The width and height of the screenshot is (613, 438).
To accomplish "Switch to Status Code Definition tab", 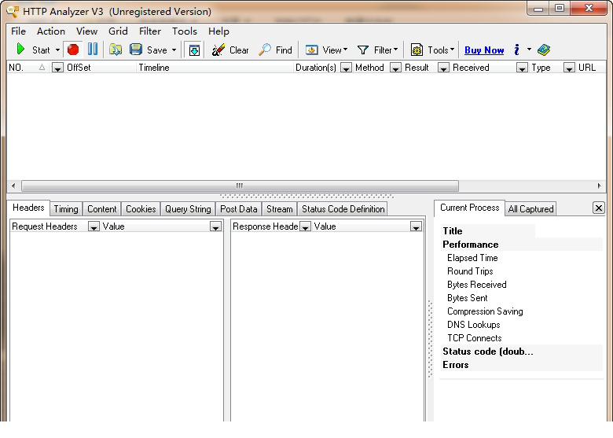I will pos(343,209).
